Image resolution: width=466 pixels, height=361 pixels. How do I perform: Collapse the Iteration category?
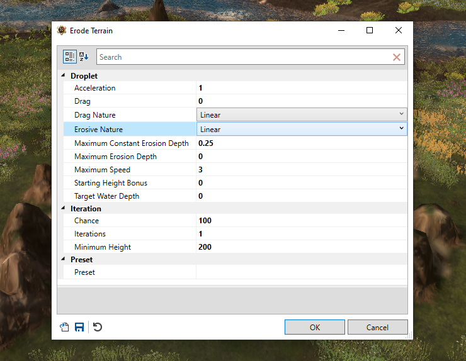pos(63,208)
